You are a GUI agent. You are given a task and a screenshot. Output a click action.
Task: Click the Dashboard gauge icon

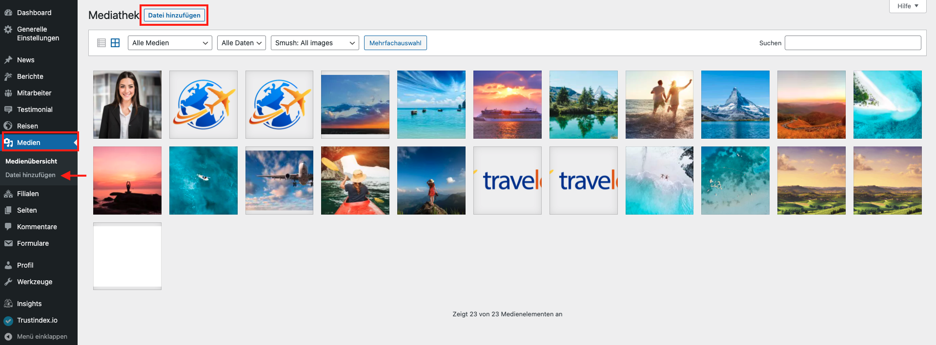pyautogui.click(x=8, y=13)
